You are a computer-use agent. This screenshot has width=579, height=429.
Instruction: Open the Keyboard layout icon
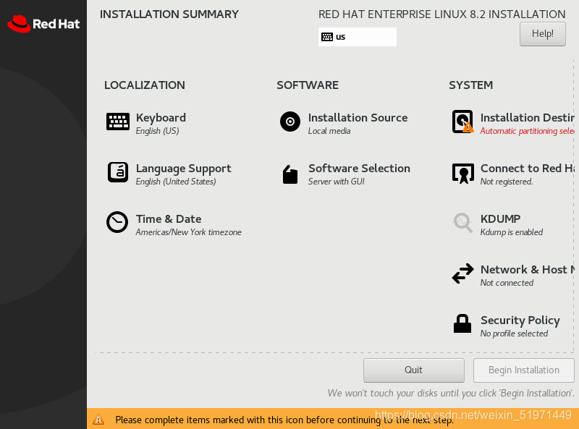(x=118, y=122)
